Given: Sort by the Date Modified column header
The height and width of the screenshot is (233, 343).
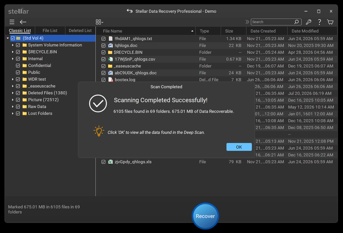Looking at the screenshot, I should (x=312, y=31).
